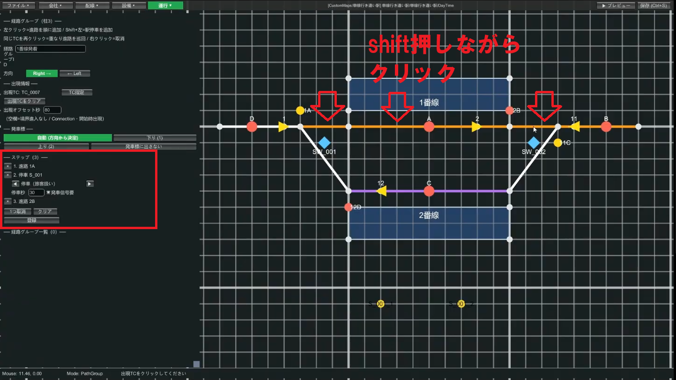Image resolution: width=676 pixels, height=380 pixels.
Task: Set the direction to Right →
Action: [42, 74]
